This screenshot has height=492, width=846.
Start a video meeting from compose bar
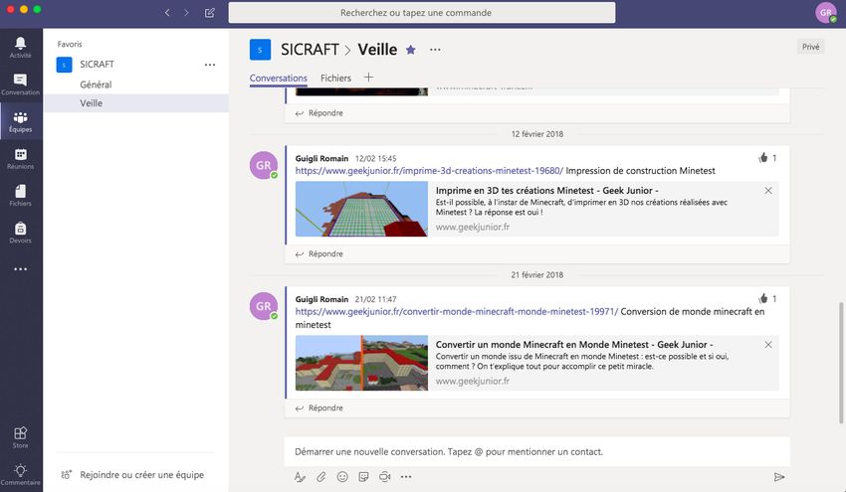(385, 477)
